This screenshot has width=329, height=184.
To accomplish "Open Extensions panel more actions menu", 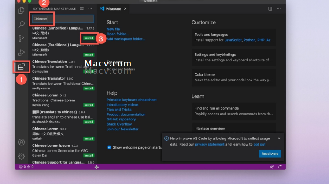I will point(90,8).
